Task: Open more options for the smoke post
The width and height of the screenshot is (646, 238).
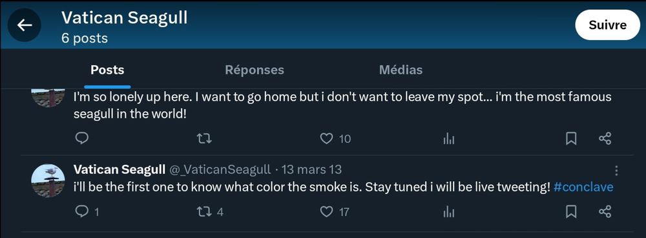Action: [x=616, y=170]
